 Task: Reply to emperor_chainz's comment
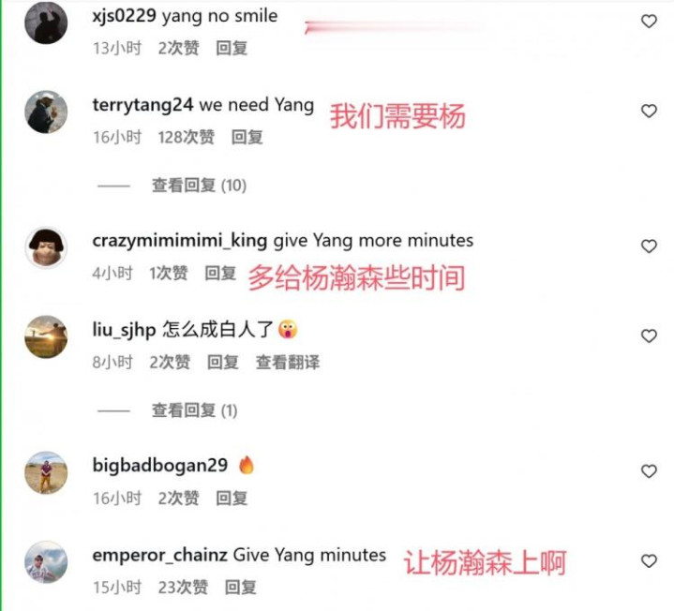(x=241, y=588)
